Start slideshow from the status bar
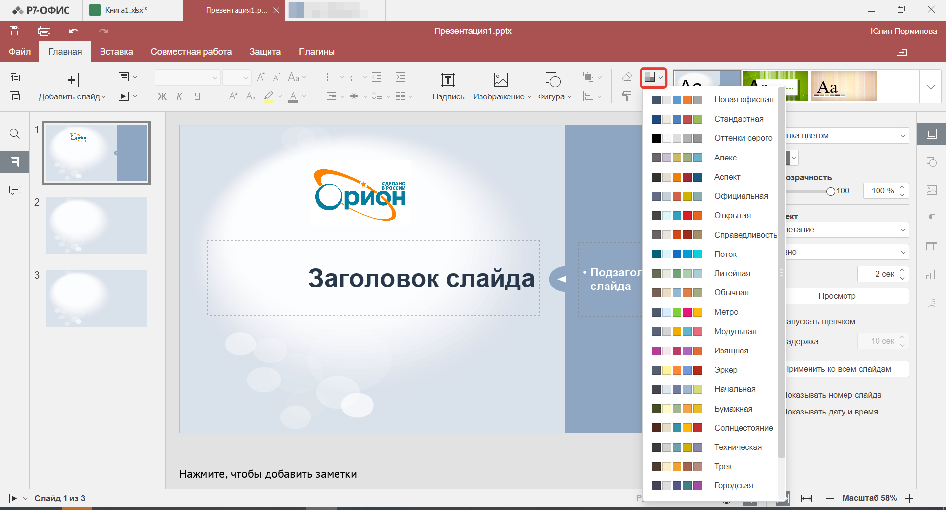This screenshot has height=510, width=946. pyautogui.click(x=14, y=498)
